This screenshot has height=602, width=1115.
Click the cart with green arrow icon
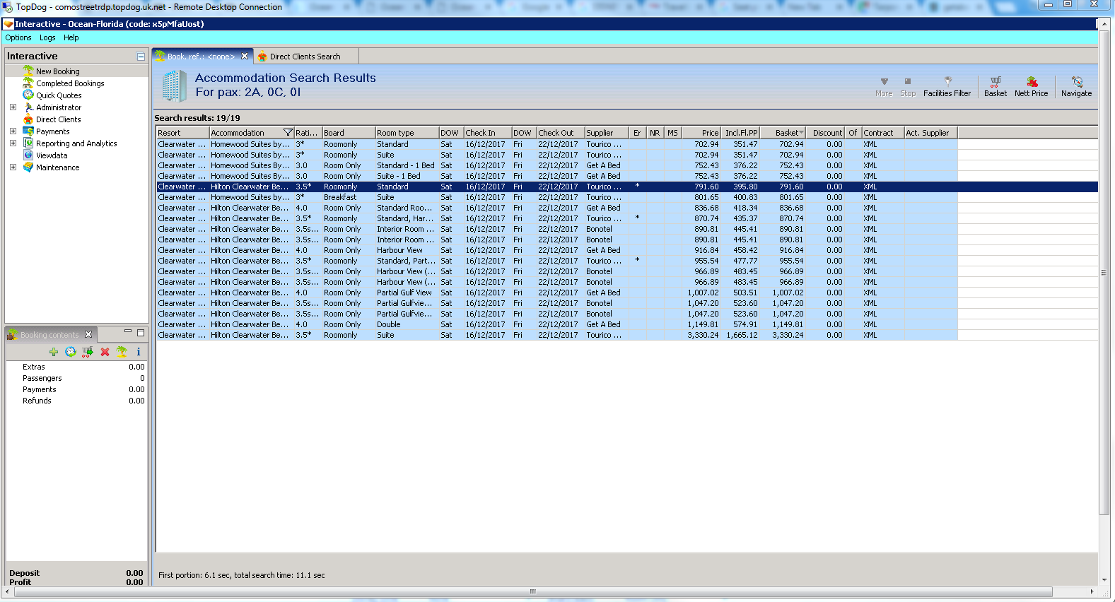88,352
